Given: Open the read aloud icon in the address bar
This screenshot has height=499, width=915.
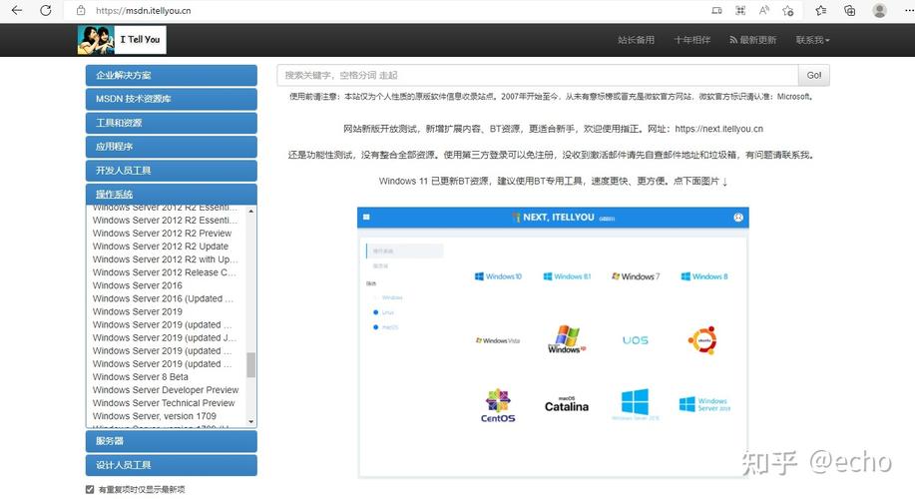Looking at the screenshot, I should [764, 11].
